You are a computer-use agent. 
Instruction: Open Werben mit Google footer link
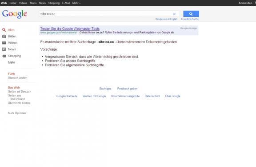point(94,96)
